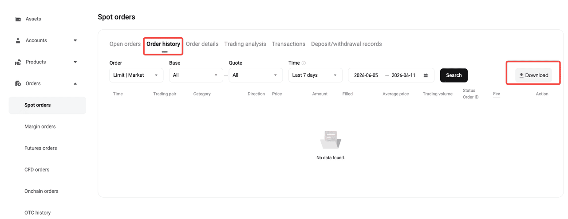568x219 pixels.
Task: Open the Deposit/withdrawal records tab
Action: click(347, 44)
